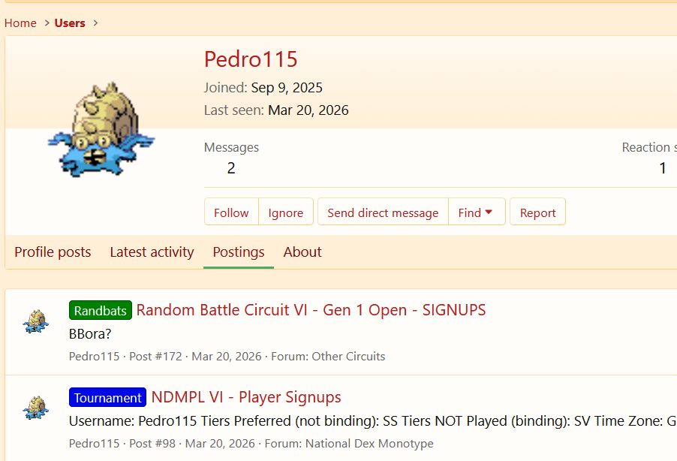This screenshot has width=677, height=461.
Task: Open the Latest activity tab
Action: click(x=152, y=252)
